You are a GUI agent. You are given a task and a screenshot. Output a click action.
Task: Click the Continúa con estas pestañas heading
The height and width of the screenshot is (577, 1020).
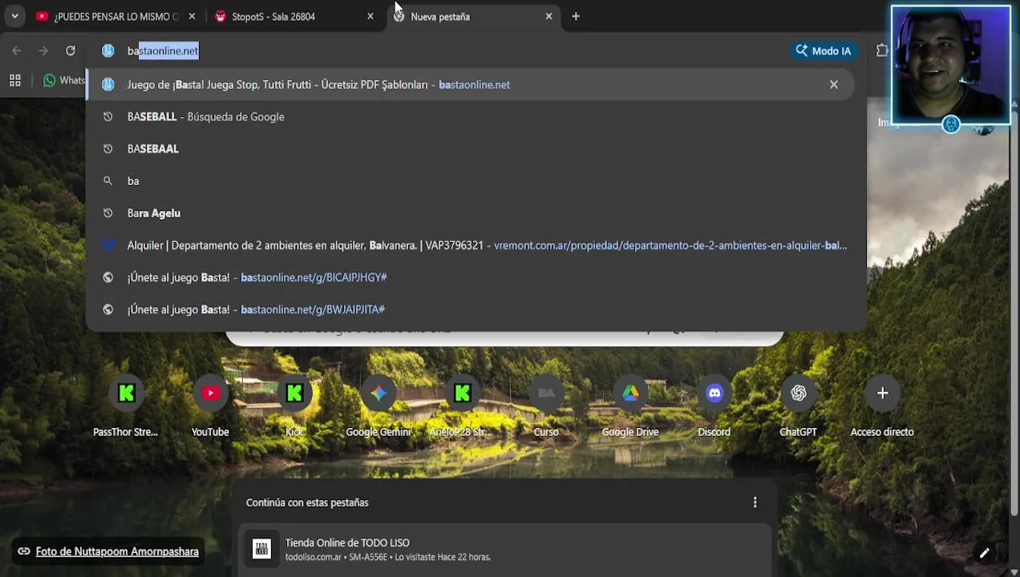tap(307, 502)
